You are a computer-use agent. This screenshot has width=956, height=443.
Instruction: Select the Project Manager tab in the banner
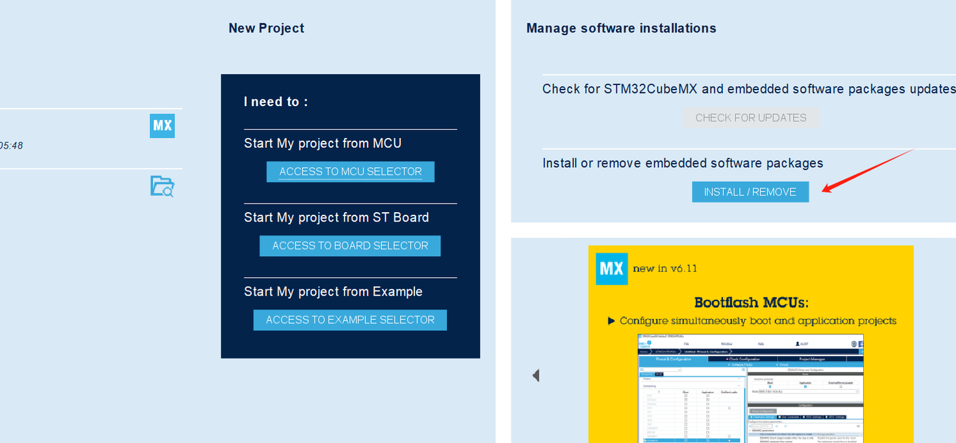pyautogui.click(x=812, y=358)
